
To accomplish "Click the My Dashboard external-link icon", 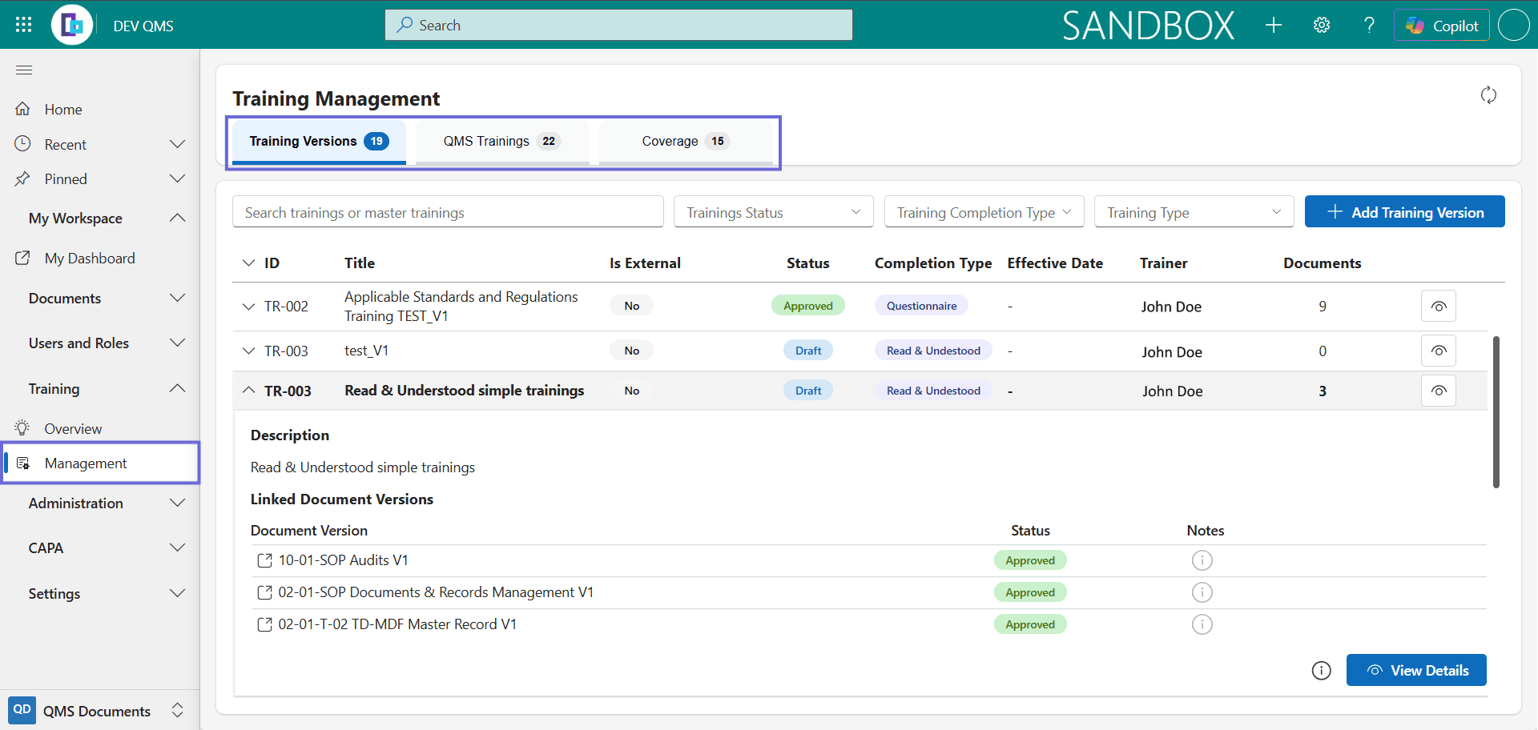I will (22, 258).
